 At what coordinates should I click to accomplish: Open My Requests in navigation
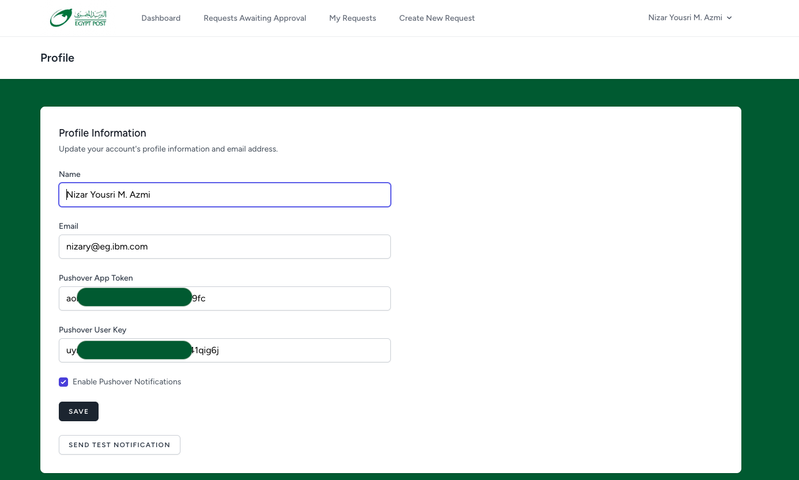click(x=352, y=18)
